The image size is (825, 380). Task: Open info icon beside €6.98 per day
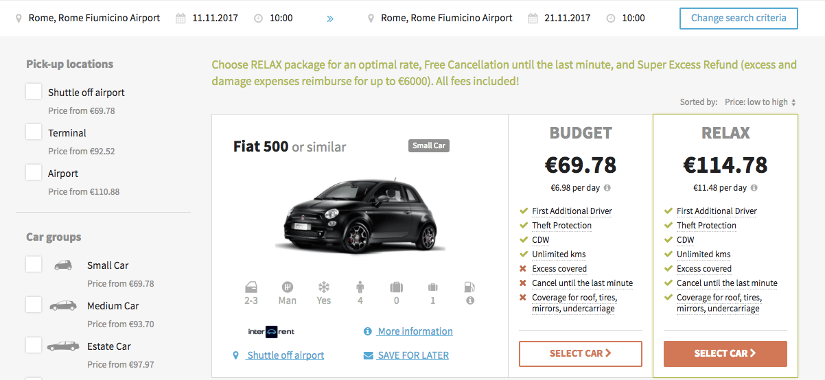pyautogui.click(x=607, y=188)
